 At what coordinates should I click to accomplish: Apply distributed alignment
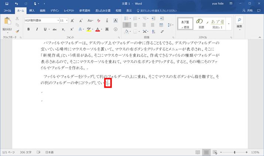[161, 25]
